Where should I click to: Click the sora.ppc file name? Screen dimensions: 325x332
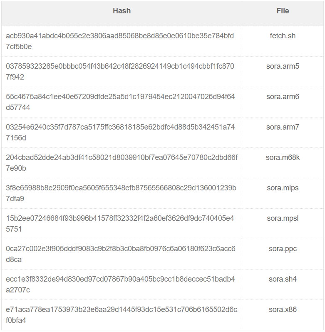tap(283, 249)
